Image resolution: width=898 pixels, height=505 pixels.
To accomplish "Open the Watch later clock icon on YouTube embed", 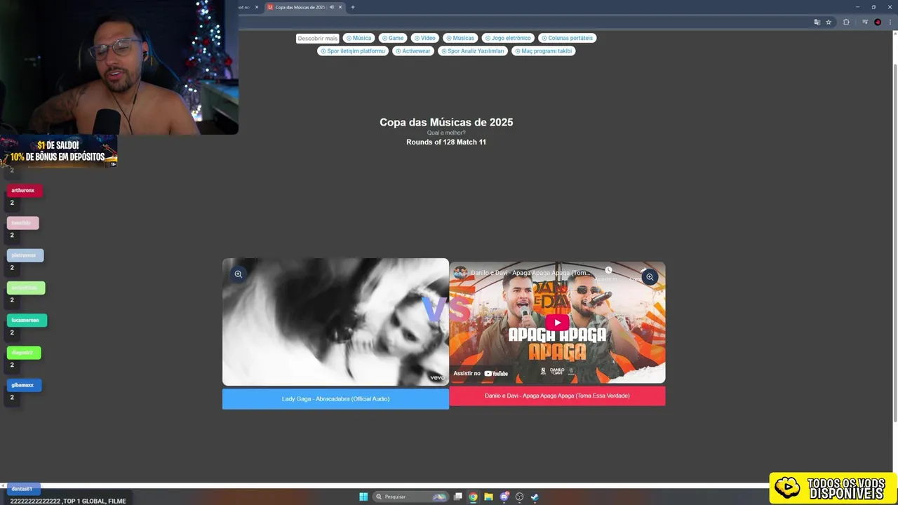I will tap(608, 270).
